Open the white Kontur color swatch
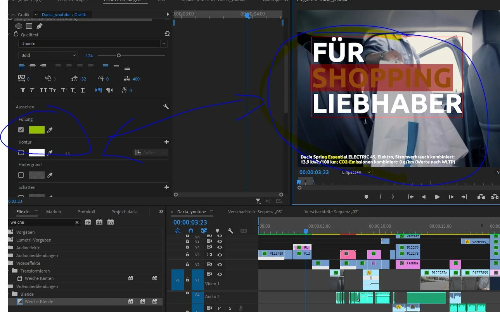The width and height of the screenshot is (500, 312). tap(37, 153)
